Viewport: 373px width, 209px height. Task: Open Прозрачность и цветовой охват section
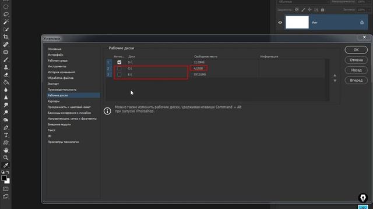(x=69, y=107)
